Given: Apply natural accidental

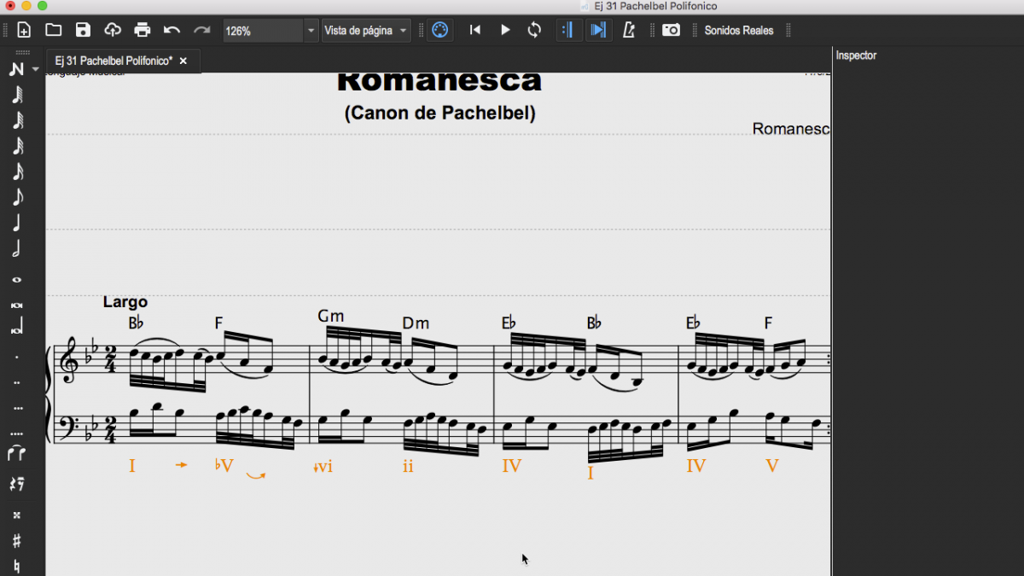Looking at the screenshot, I should 16,566.
